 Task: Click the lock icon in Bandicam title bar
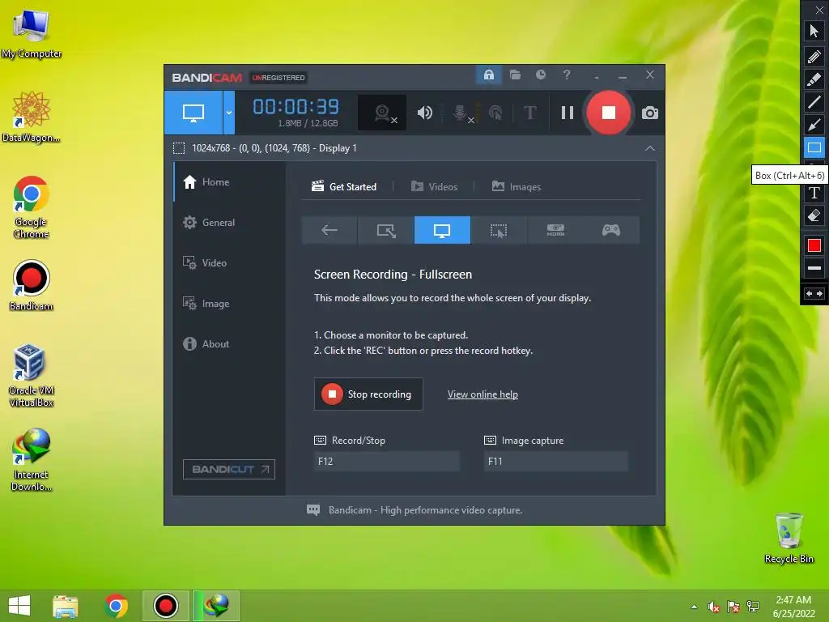click(488, 75)
